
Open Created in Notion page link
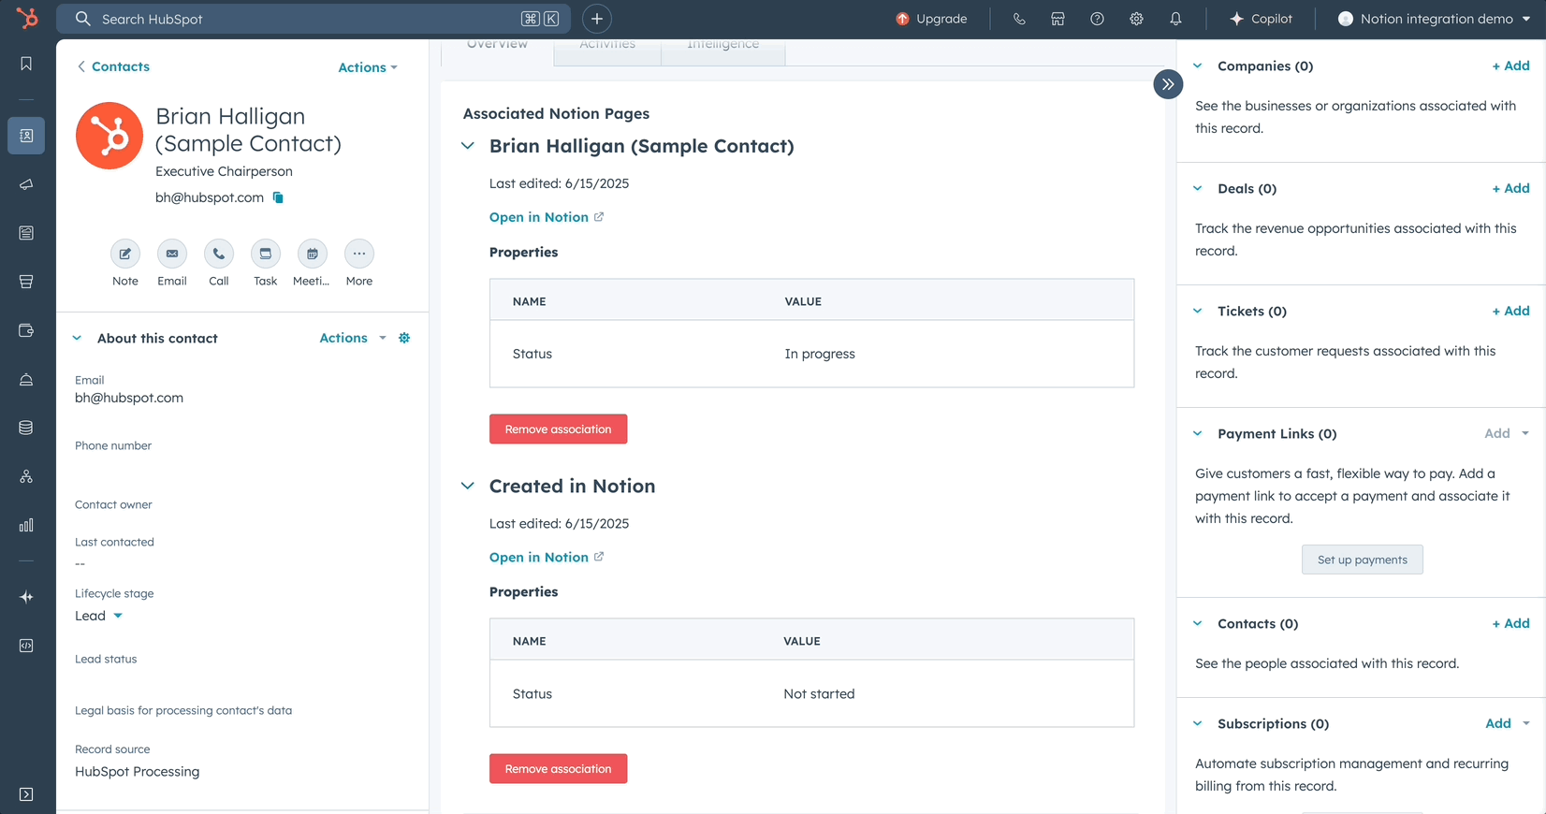click(x=547, y=557)
